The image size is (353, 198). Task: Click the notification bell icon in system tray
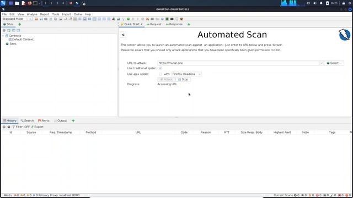tap(321, 3)
